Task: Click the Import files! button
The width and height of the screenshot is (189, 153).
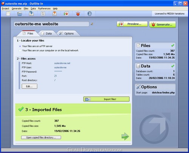Action: [x=106, y=99]
